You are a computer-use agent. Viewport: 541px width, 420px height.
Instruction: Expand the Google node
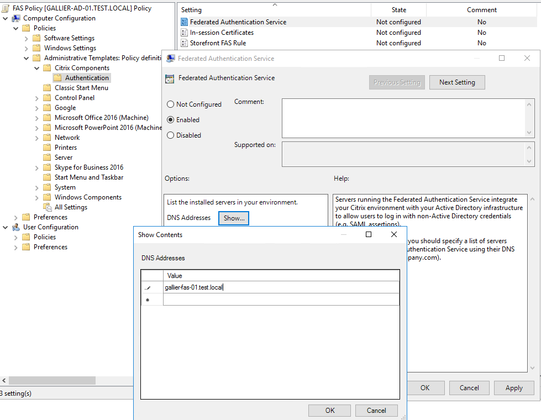[37, 108]
